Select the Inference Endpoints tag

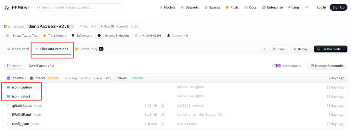113,36
